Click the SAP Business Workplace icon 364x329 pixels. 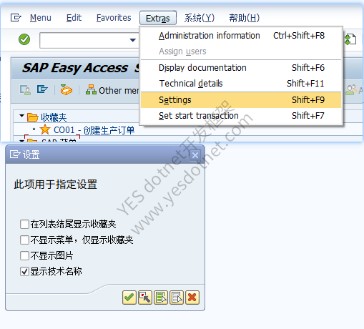[x=67, y=90]
